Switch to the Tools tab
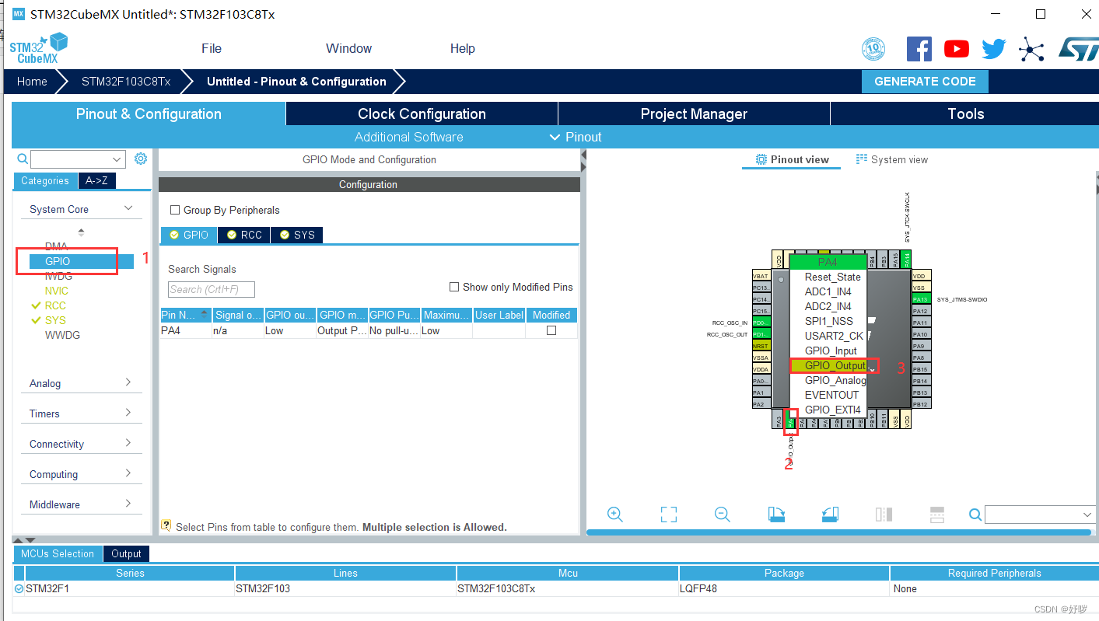1099x621 pixels. [x=964, y=113]
